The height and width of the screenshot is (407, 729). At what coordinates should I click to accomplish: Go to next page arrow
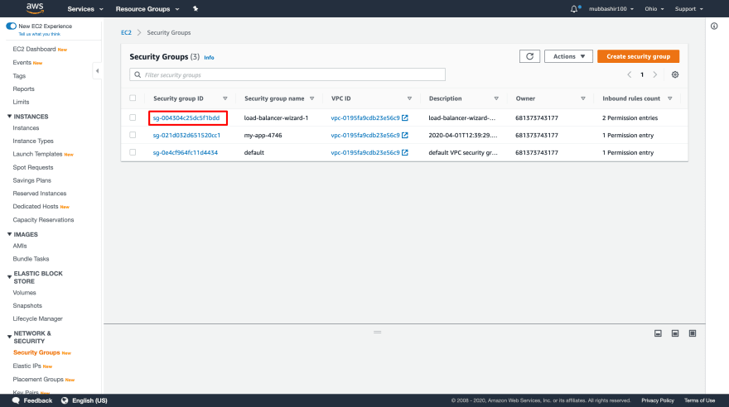click(x=655, y=74)
